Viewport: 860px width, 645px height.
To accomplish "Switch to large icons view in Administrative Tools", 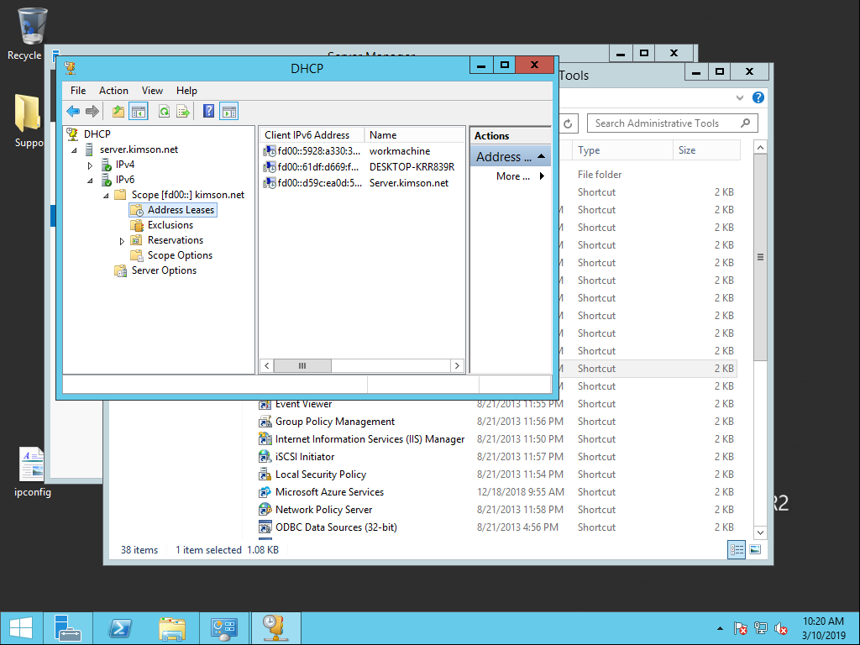I will pos(755,549).
